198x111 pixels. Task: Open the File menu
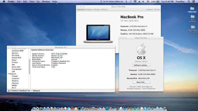tap(19, 2)
